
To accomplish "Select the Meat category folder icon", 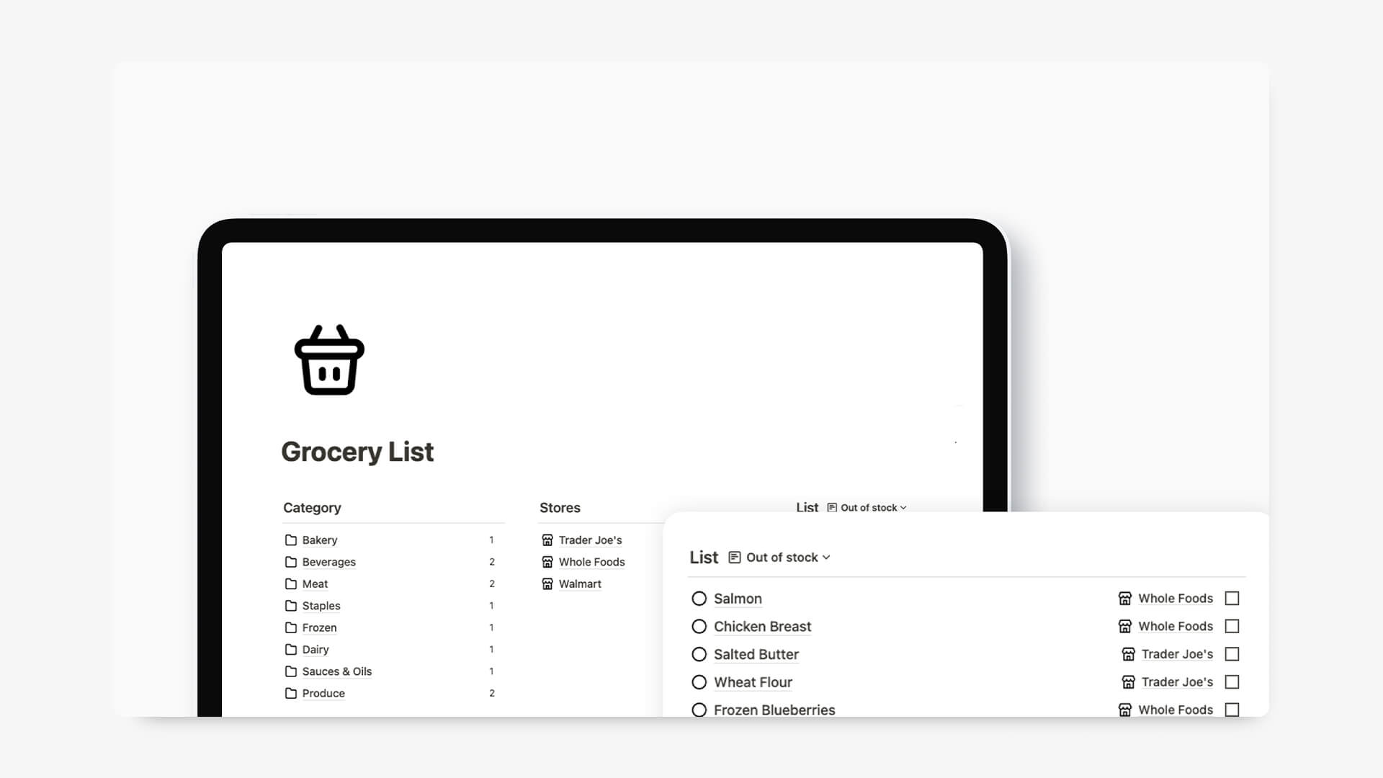I will [291, 583].
